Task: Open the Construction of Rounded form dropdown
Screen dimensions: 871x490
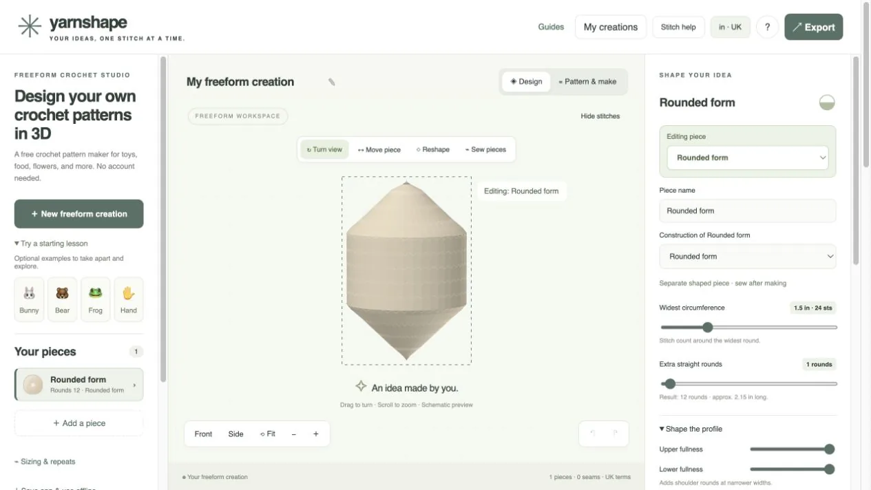Action: pos(748,256)
